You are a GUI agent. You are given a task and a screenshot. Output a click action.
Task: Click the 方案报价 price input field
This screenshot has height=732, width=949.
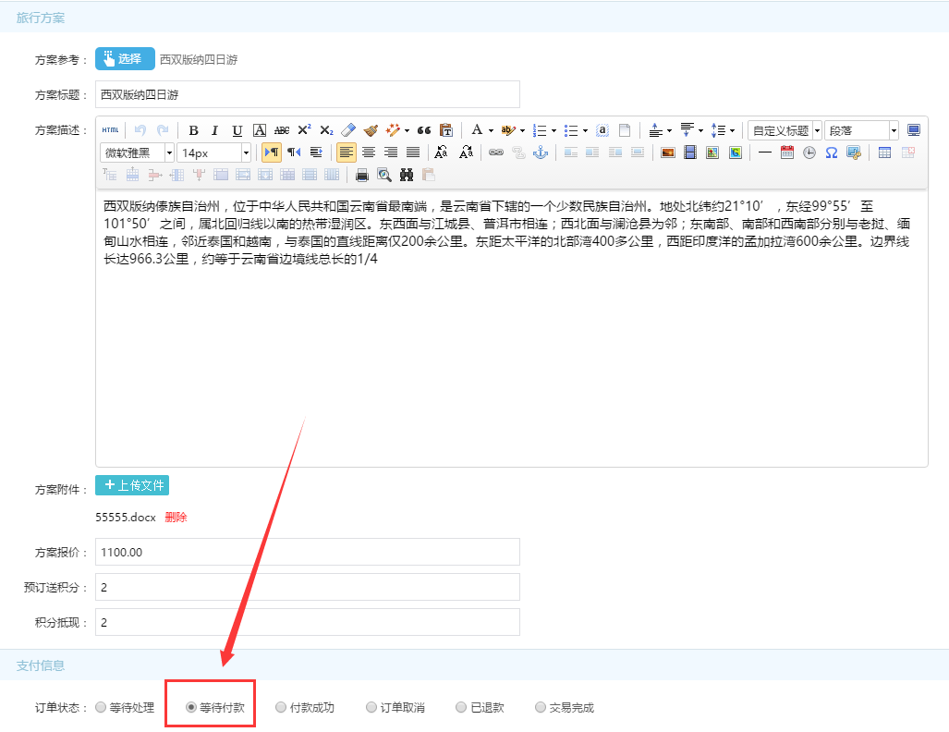(307, 552)
